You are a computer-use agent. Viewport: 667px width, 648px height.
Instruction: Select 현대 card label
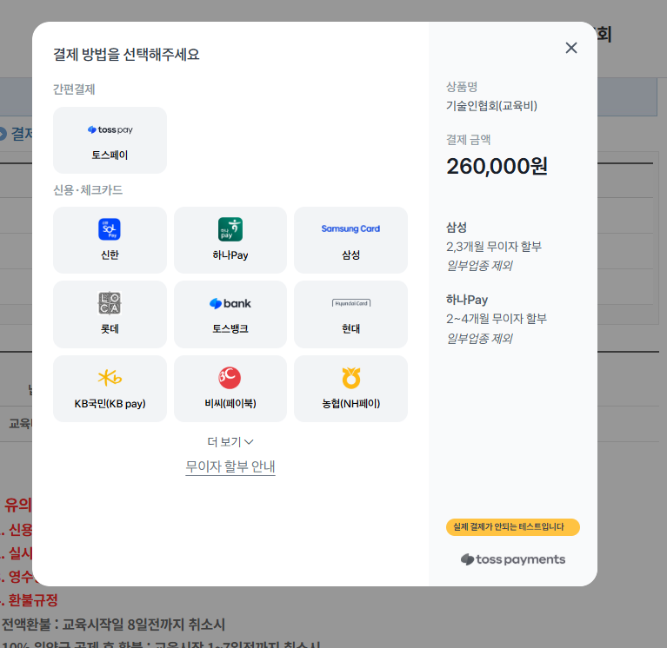(x=351, y=329)
